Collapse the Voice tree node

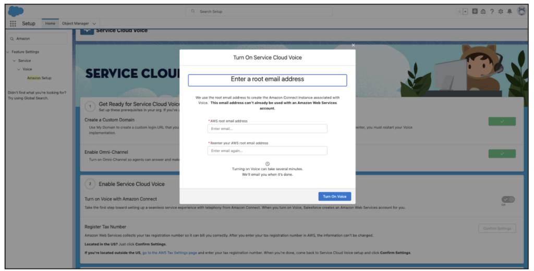point(19,69)
